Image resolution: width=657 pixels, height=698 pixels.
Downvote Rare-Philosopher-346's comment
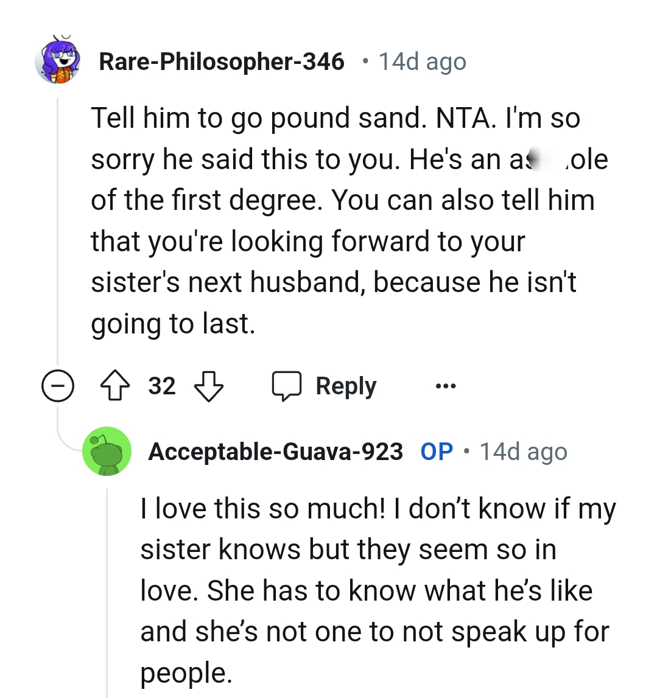208,385
